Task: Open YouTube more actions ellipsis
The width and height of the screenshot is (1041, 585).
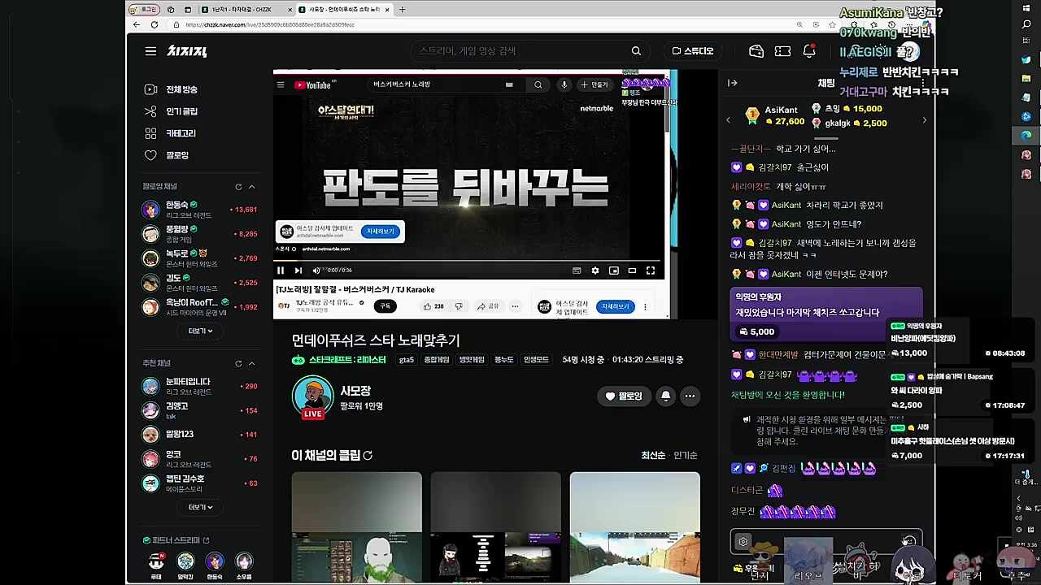Action: coord(515,306)
